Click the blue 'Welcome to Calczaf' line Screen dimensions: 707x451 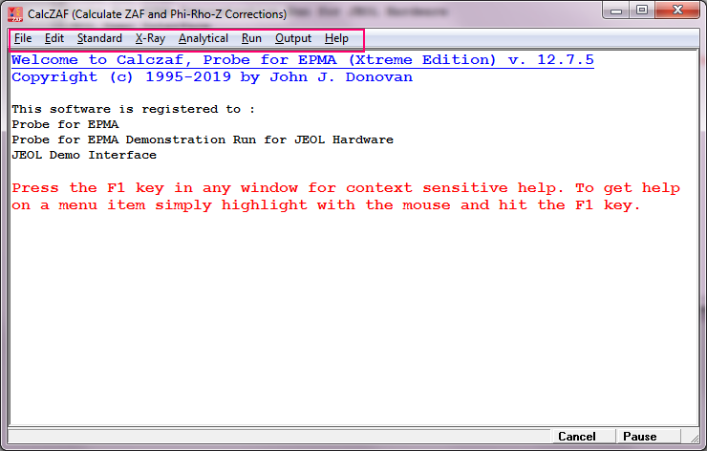302,60
